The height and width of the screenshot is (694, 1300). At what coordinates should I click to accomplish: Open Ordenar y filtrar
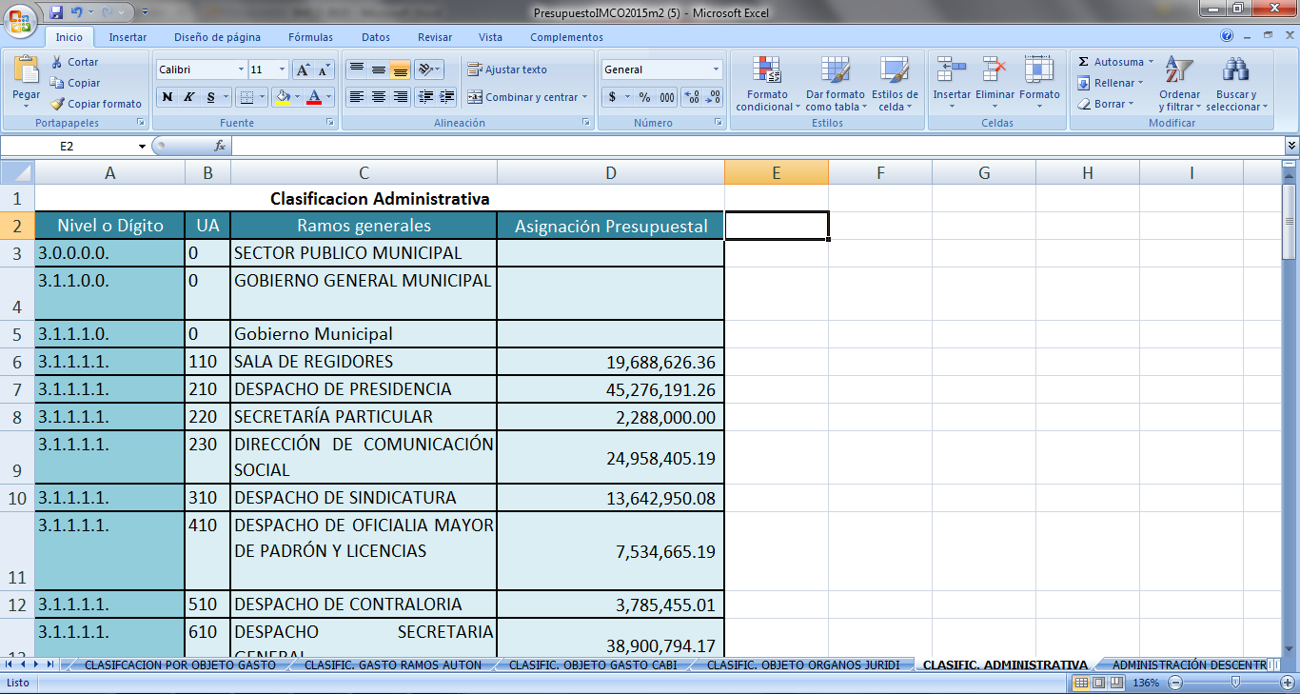click(1179, 84)
